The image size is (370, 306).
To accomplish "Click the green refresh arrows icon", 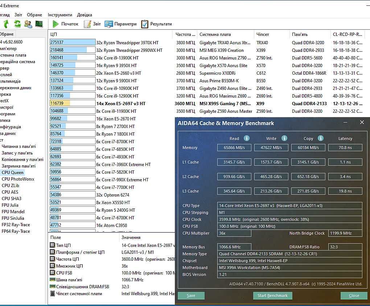I will click(17, 24).
